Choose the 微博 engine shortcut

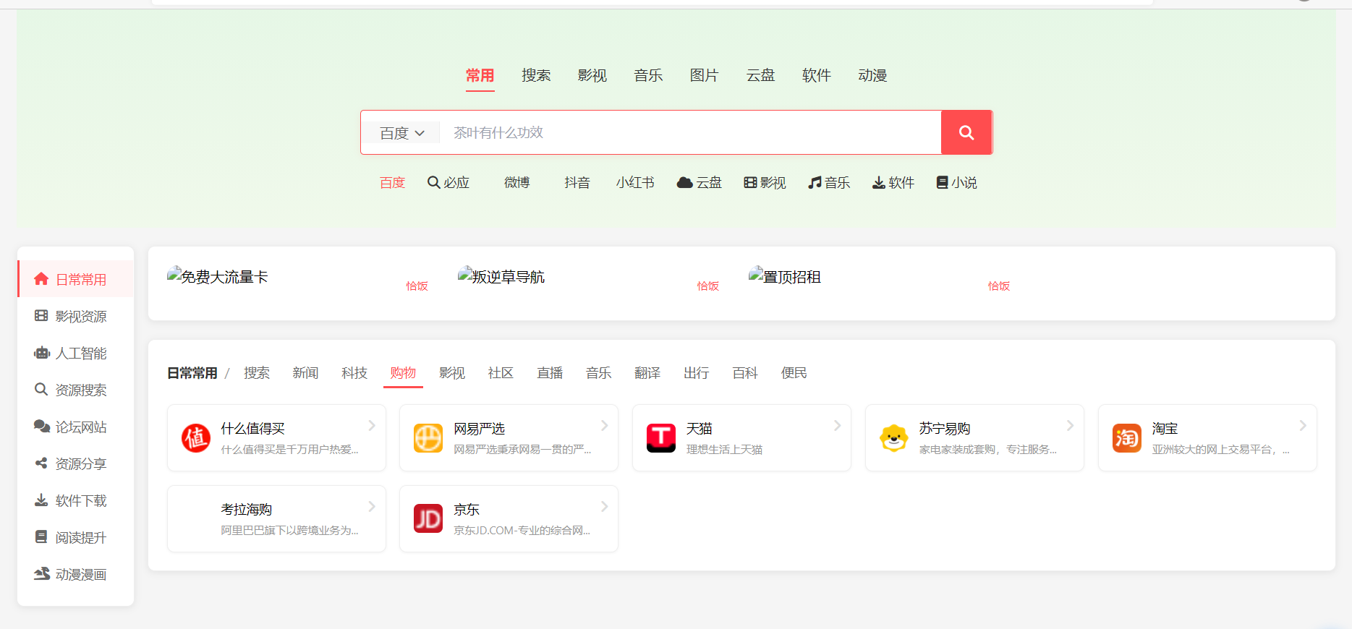[x=517, y=183]
